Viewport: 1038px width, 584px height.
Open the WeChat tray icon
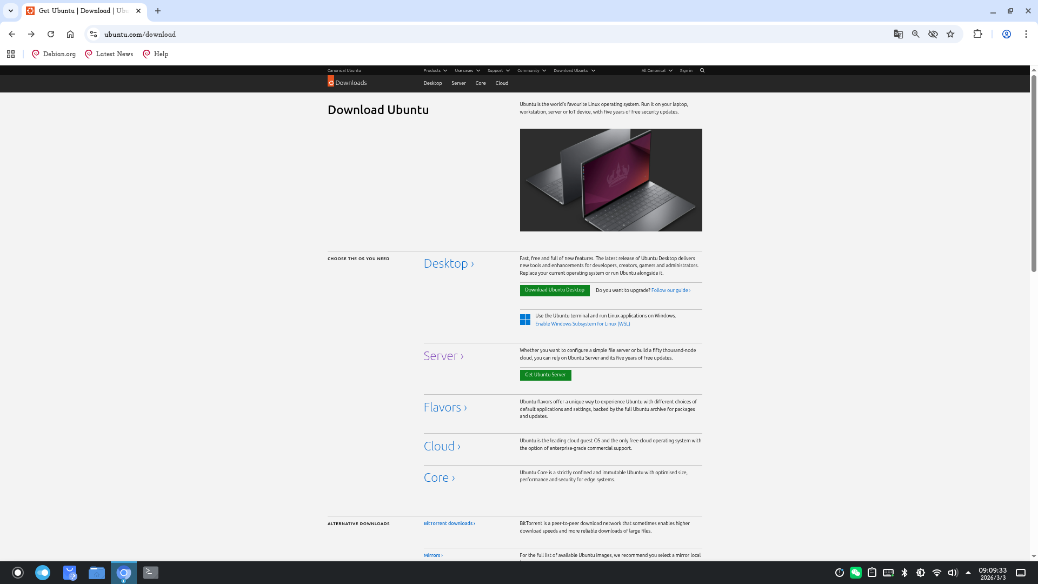tap(855, 573)
